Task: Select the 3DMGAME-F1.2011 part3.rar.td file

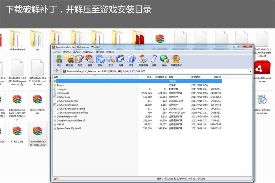Action: (262, 44)
